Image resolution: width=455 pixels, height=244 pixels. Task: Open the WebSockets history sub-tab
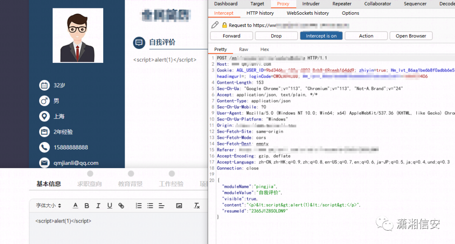tap(308, 13)
